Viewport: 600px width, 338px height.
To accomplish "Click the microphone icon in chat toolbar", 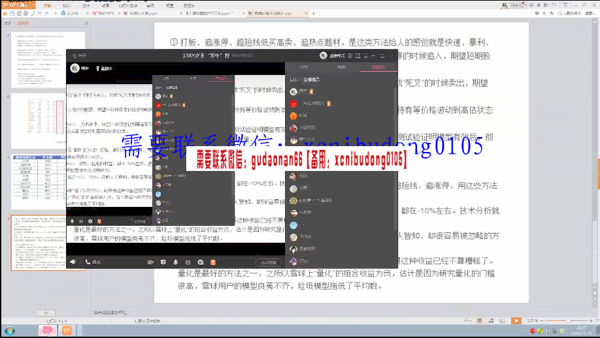I will [175, 262].
